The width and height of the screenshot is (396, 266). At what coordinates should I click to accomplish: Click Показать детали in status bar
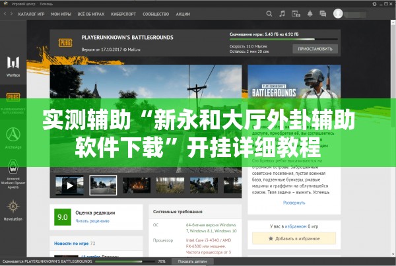tap(193, 261)
